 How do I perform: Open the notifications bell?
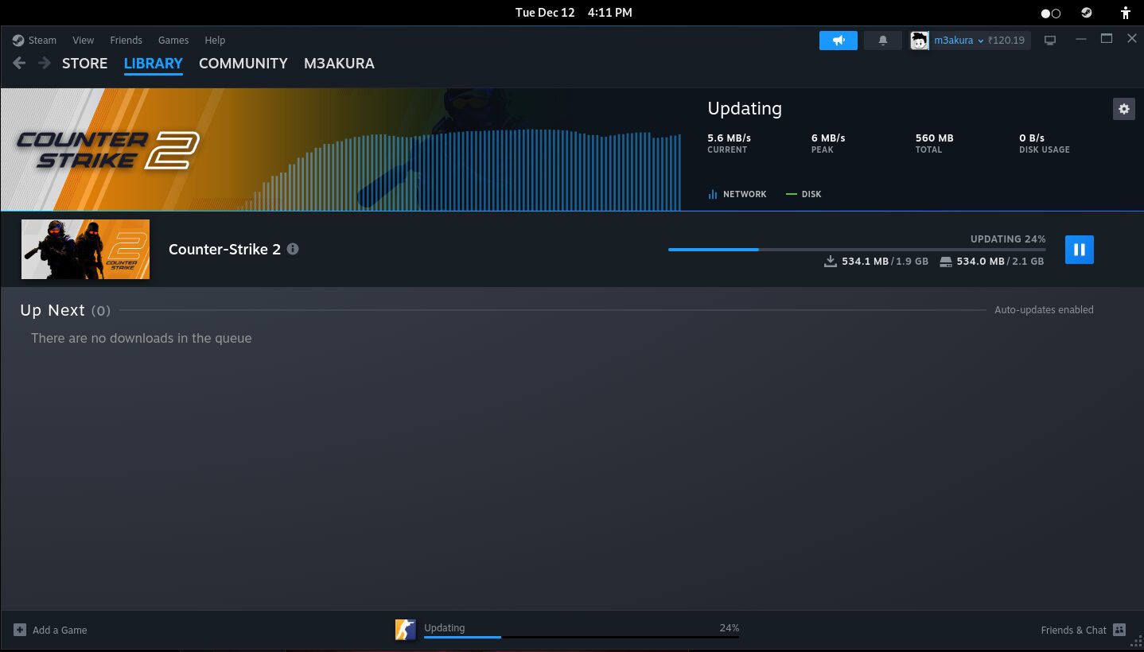click(883, 41)
